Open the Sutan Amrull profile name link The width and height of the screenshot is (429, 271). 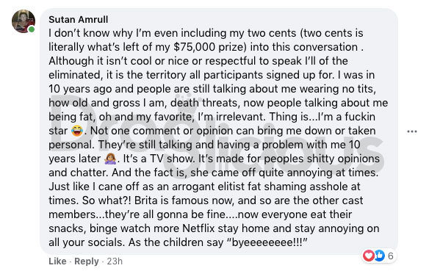(79, 20)
